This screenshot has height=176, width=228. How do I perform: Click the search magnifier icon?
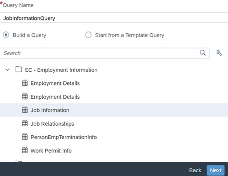pyautogui.click(x=203, y=53)
